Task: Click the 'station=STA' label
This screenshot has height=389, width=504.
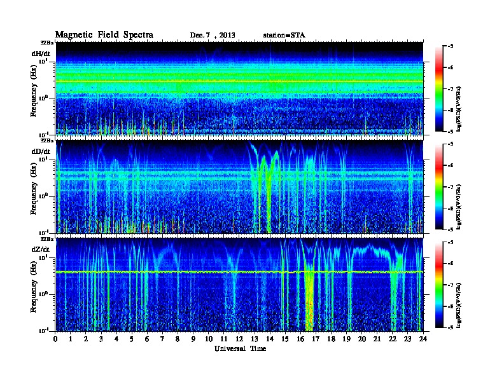Action: (284, 36)
